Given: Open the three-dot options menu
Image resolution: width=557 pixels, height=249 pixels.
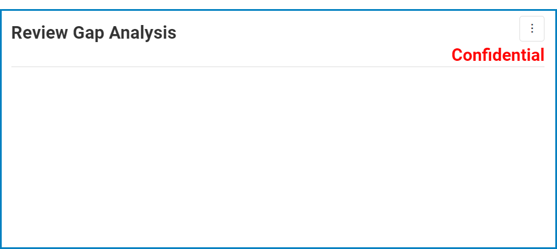Looking at the screenshot, I should 532,29.
